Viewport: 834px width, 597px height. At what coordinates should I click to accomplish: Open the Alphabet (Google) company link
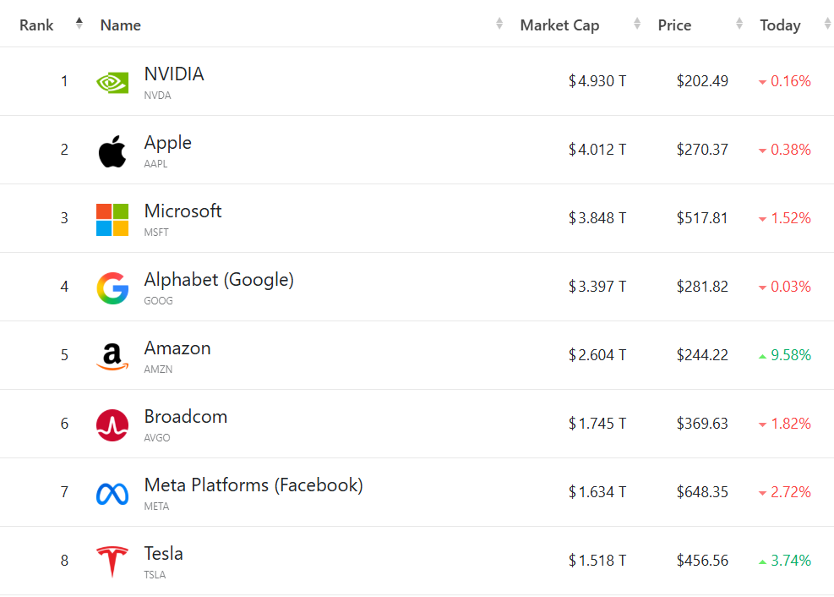[x=219, y=280]
